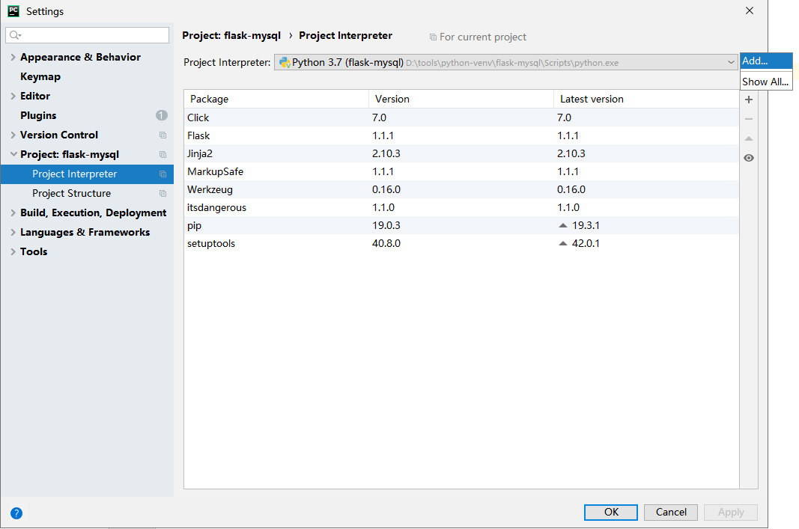Expand the Tools section
Viewport: 799px width, 529px height.
tap(13, 251)
